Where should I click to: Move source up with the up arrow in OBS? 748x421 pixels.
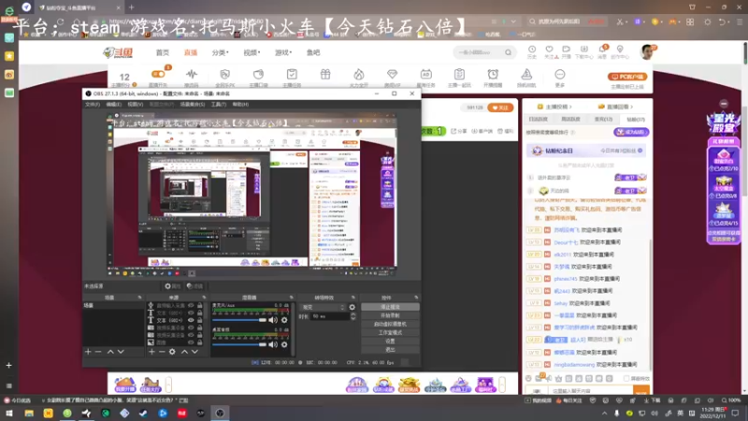(184, 352)
